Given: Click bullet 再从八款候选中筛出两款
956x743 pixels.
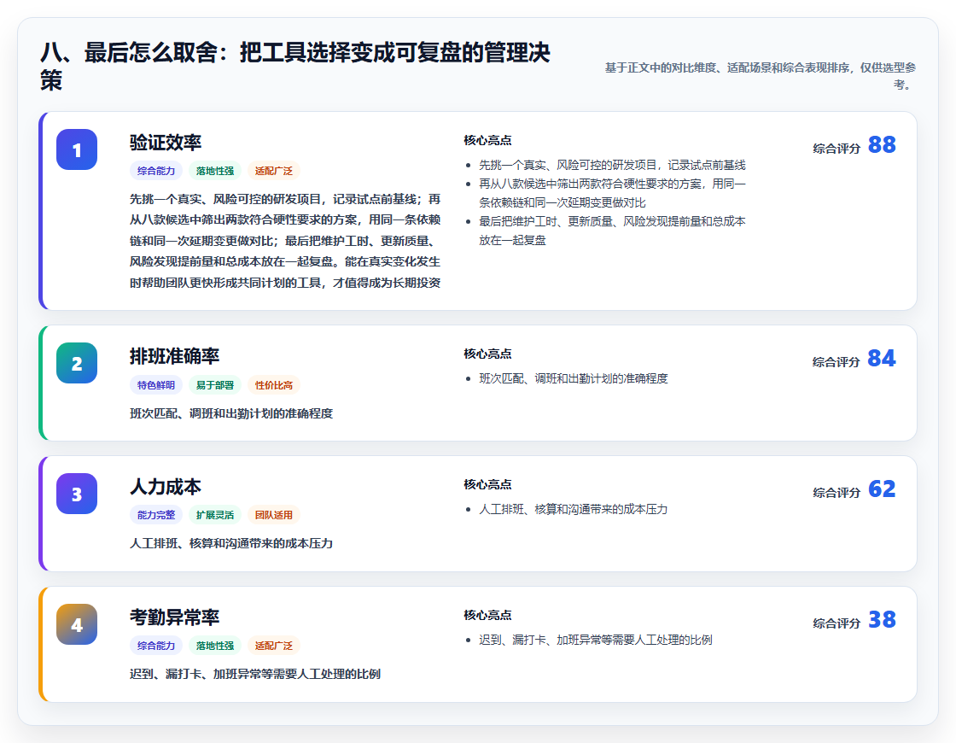Looking at the screenshot, I should (612, 193).
